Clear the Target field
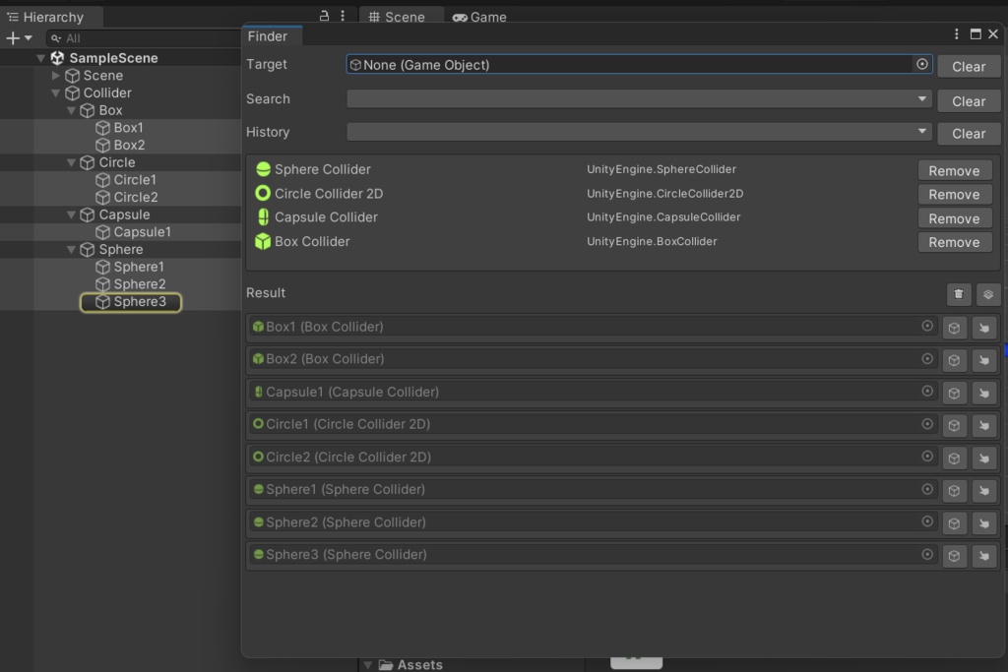 (x=969, y=67)
